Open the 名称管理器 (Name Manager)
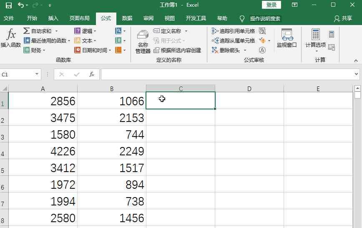The height and width of the screenshot is (228, 362). click(x=143, y=42)
